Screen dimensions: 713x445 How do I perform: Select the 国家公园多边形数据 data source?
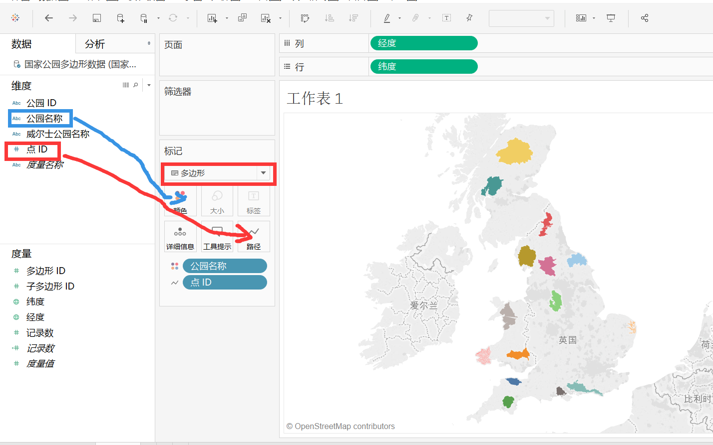tap(75, 64)
